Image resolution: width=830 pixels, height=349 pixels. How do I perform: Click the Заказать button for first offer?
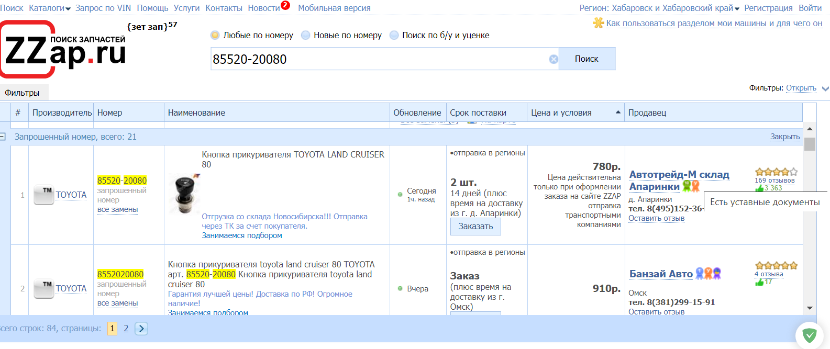475,227
